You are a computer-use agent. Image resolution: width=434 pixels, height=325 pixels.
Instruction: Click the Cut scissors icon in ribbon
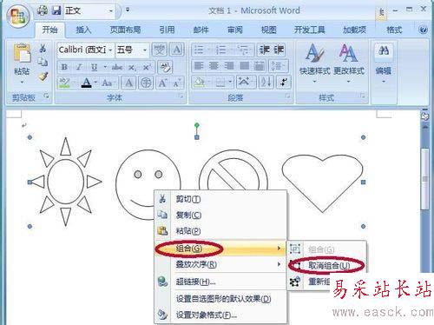(x=43, y=48)
